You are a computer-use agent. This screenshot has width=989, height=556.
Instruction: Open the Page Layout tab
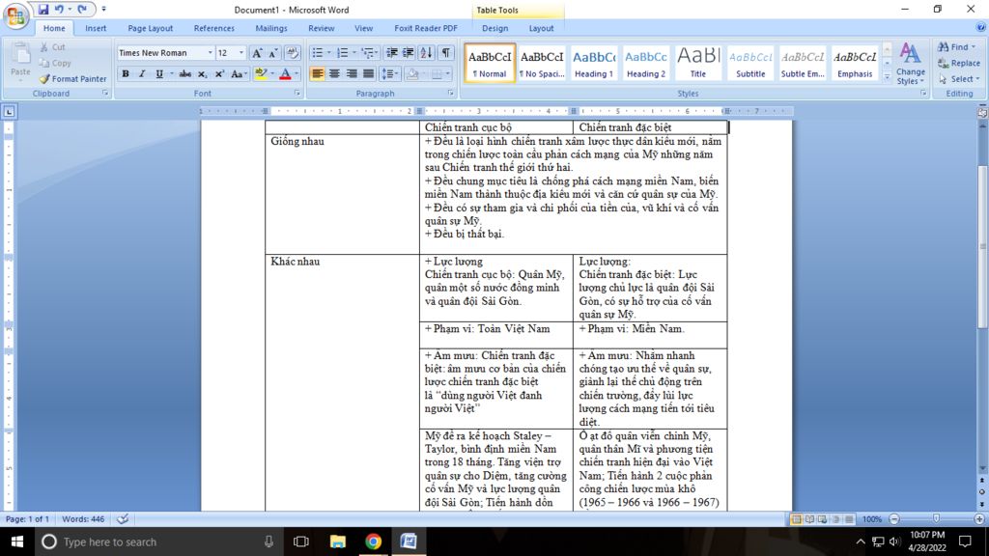tap(150, 28)
